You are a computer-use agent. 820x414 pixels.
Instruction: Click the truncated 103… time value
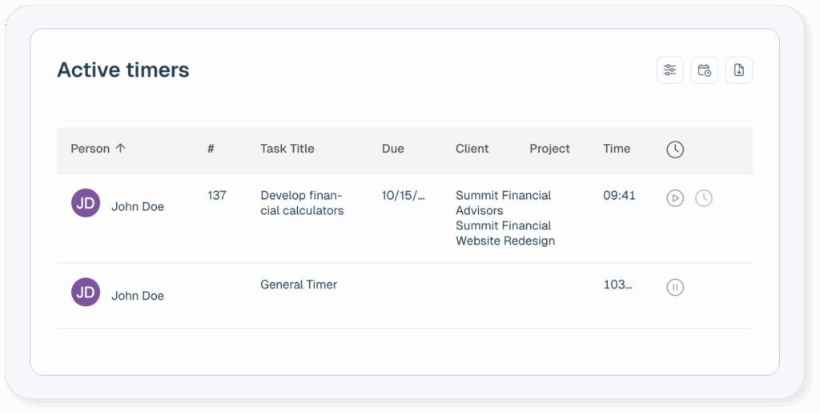tap(617, 285)
